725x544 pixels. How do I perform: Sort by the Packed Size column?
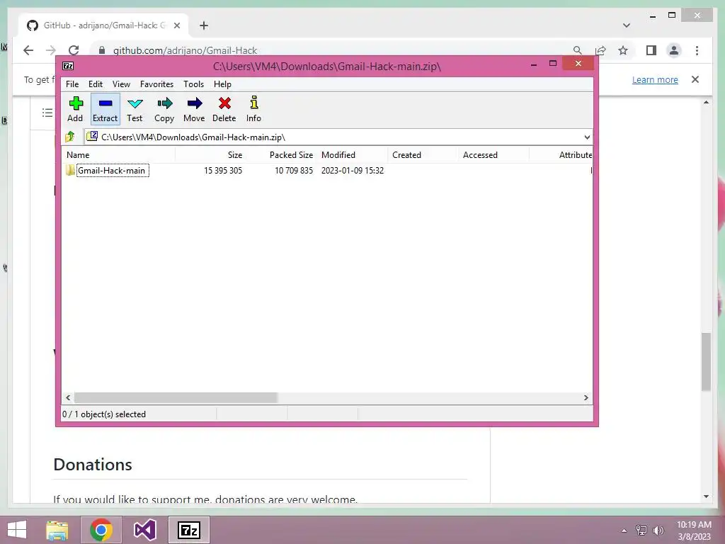tap(281, 155)
